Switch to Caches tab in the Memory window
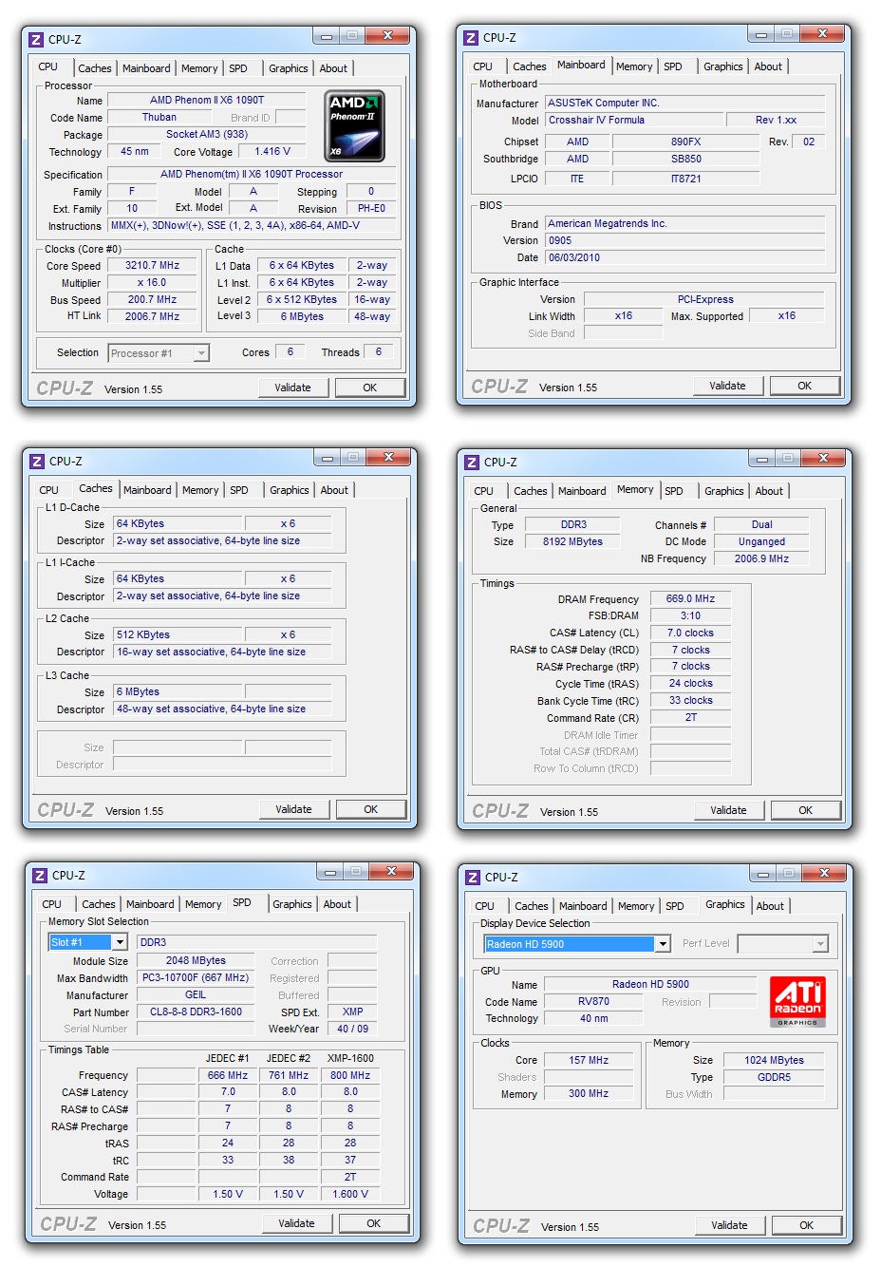 (x=531, y=491)
